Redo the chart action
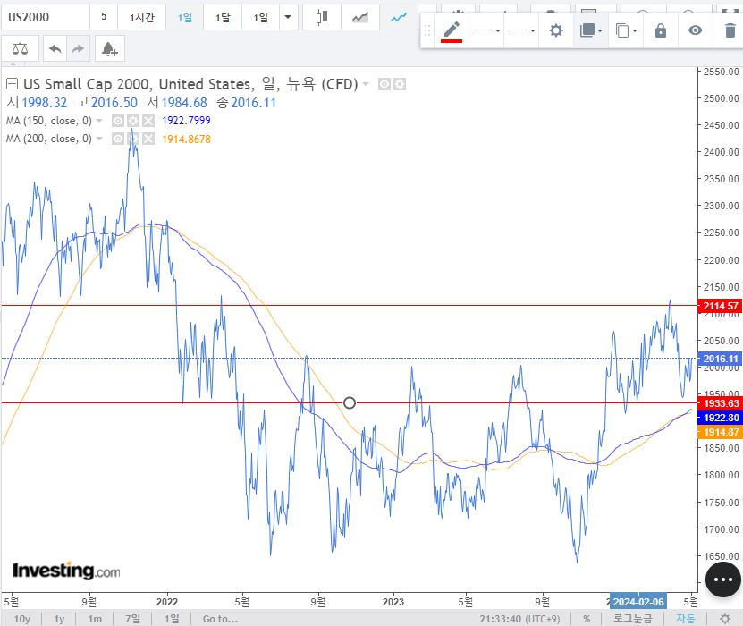The image size is (743, 626). 78,48
